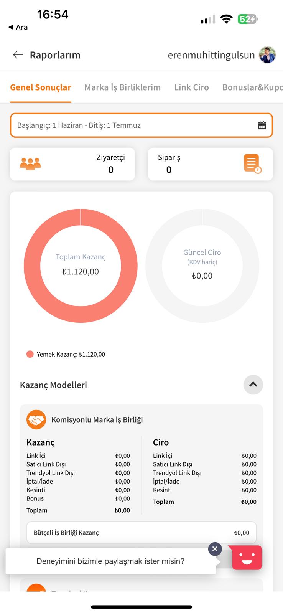Tap the Sipariş order document icon
This screenshot has width=283, height=614.
[252, 164]
